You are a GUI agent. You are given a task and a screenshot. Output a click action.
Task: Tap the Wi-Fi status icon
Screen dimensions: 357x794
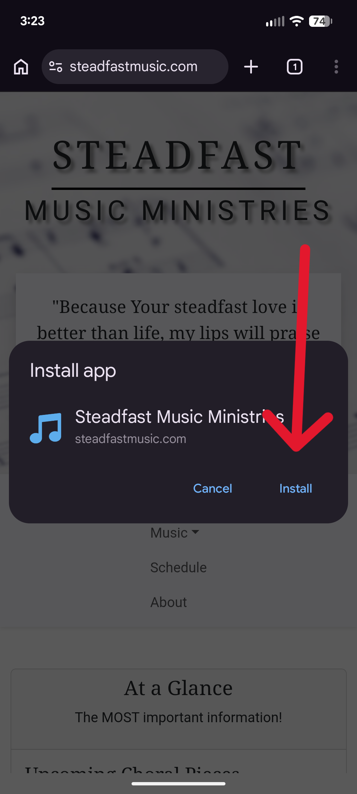pyautogui.click(x=297, y=21)
